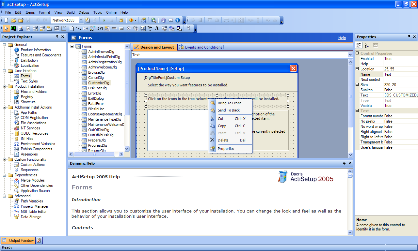Select LicenseAgreementDlg in forms list

(x=105, y=114)
